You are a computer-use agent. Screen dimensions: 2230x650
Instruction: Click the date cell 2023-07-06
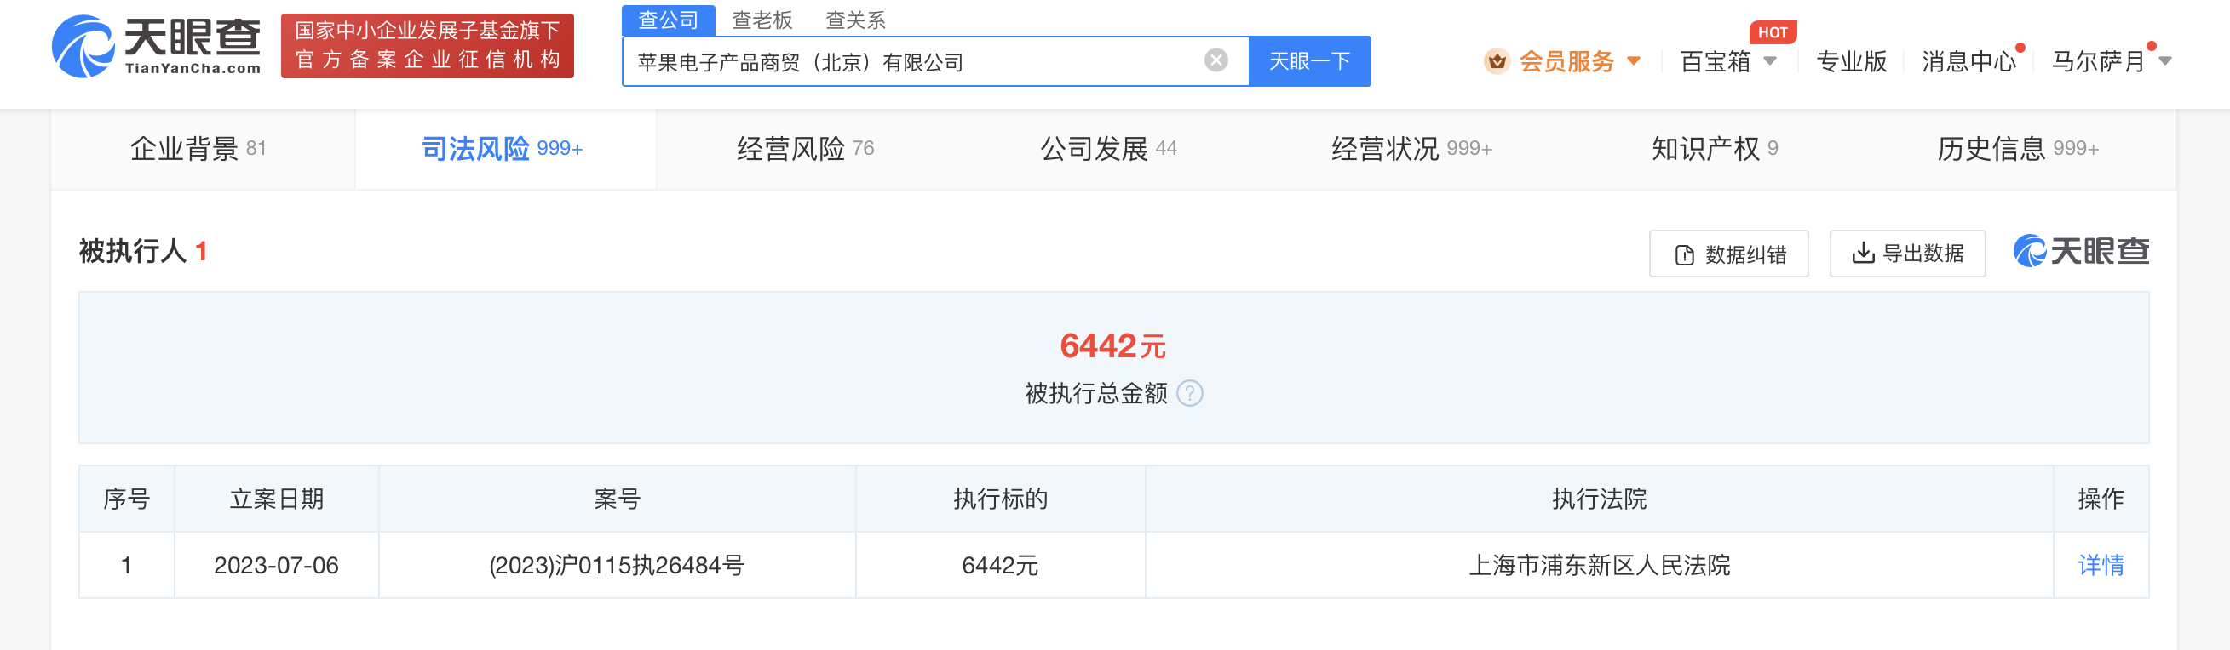(x=276, y=565)
